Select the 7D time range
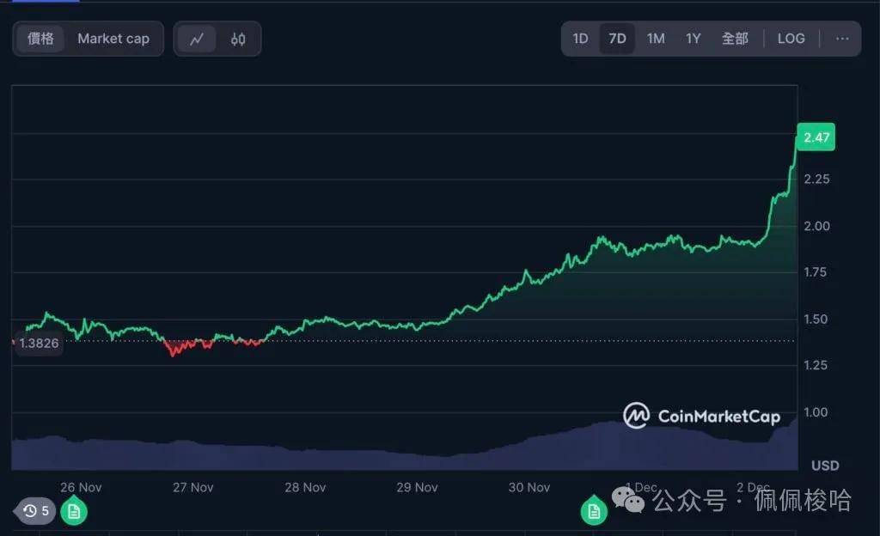Image resolution: width=880 pixels, height=536 pixels. click(617, 39)
